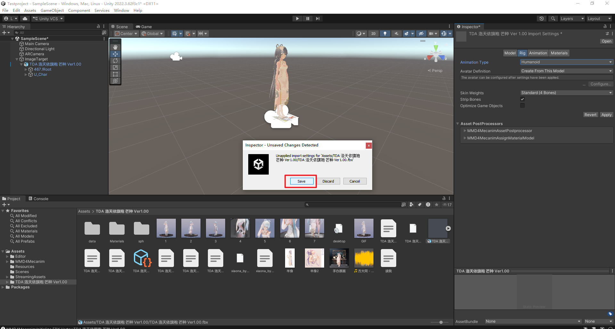Click Cancel in unsaved changes dialog

point(355,181)
